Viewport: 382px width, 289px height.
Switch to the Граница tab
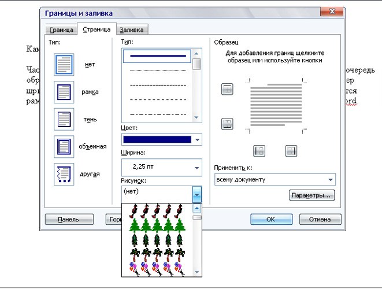(61, 29)
